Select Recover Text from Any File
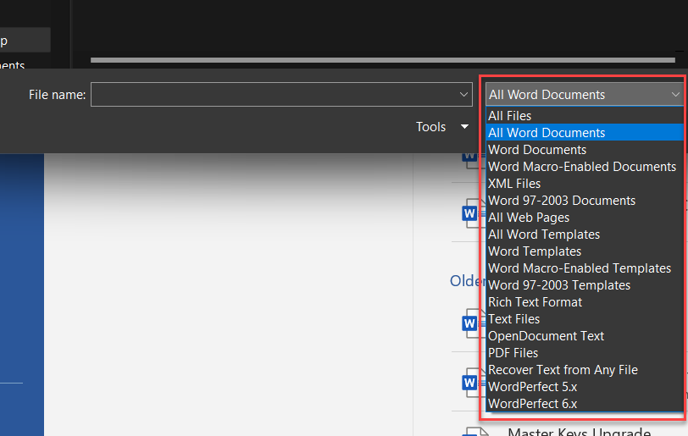688x436 pixels. point(585,370)
